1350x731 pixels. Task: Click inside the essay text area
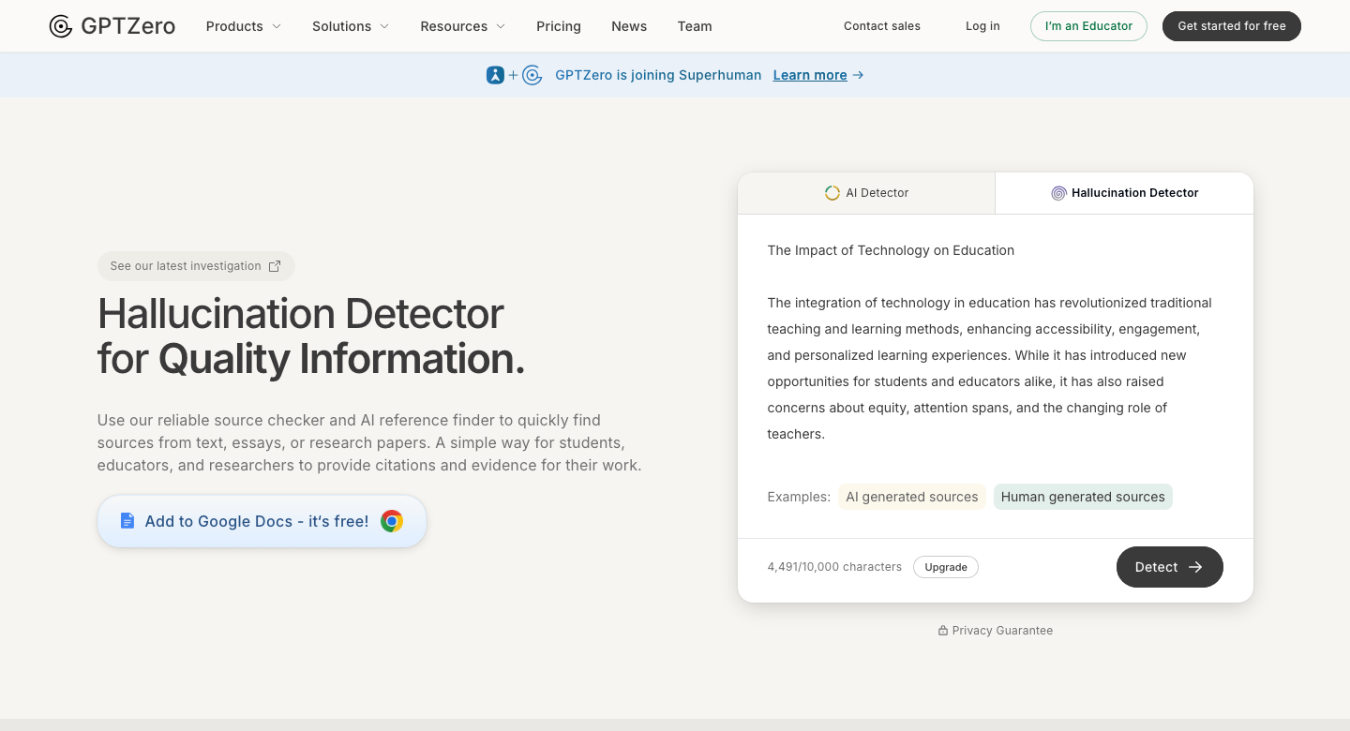tap(996, 342)
